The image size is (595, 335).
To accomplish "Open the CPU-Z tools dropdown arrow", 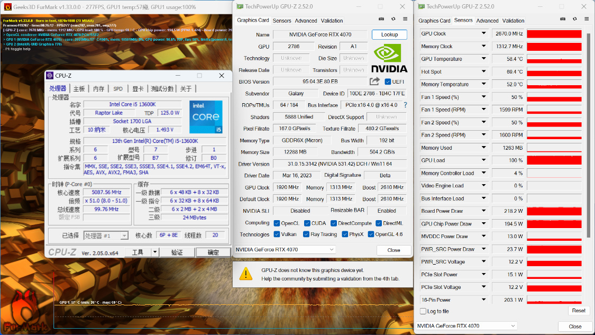I will 155,252.
